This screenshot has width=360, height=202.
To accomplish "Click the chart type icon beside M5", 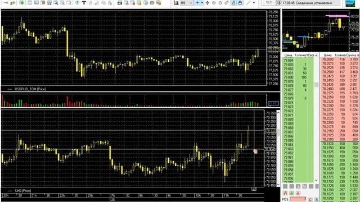I will (176, 3).
